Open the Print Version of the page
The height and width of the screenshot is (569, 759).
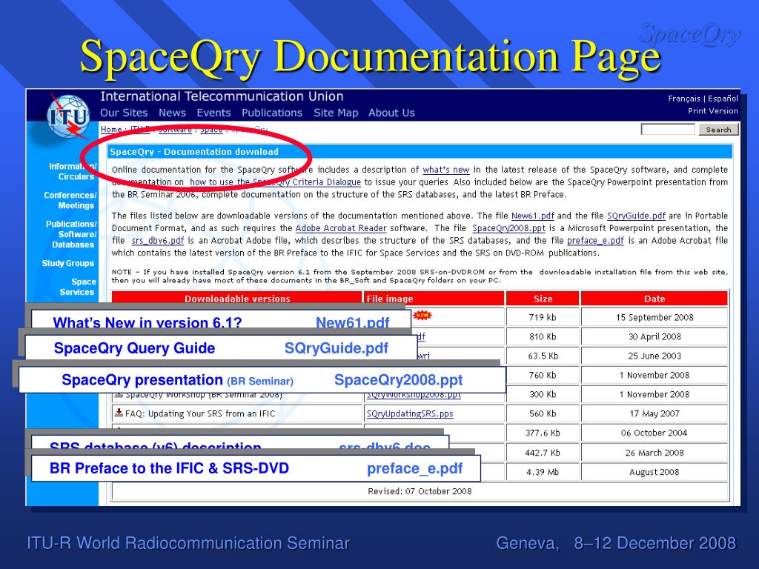point(713,111)
